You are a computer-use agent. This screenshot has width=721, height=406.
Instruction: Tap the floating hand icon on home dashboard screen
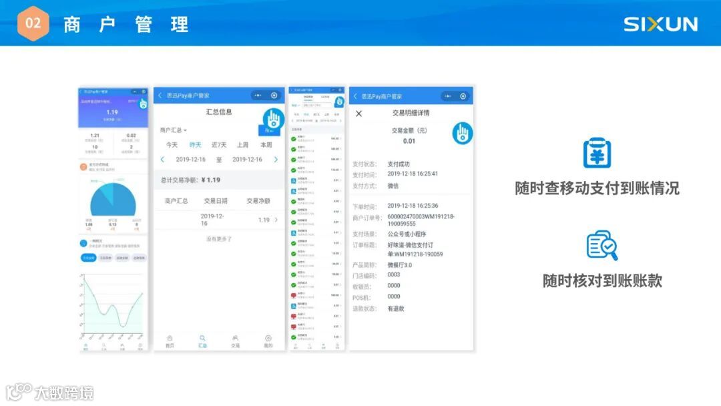pyautogui.click(x=143, y=104)
